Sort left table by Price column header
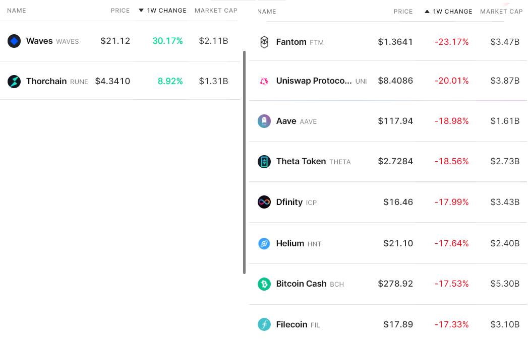 (120, 11)
